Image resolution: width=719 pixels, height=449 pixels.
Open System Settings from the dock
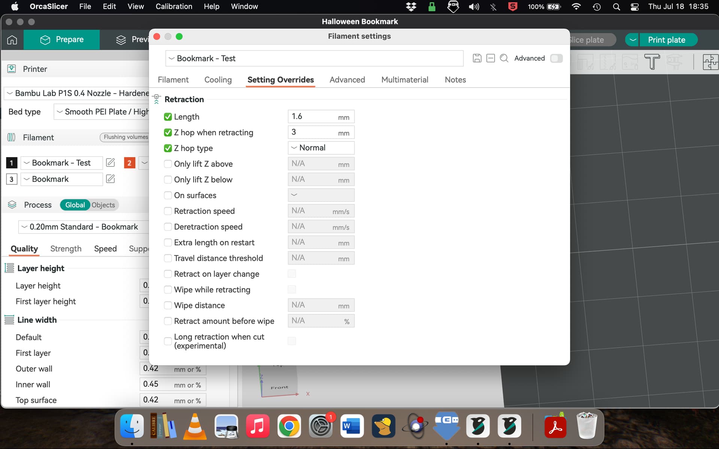321,426
